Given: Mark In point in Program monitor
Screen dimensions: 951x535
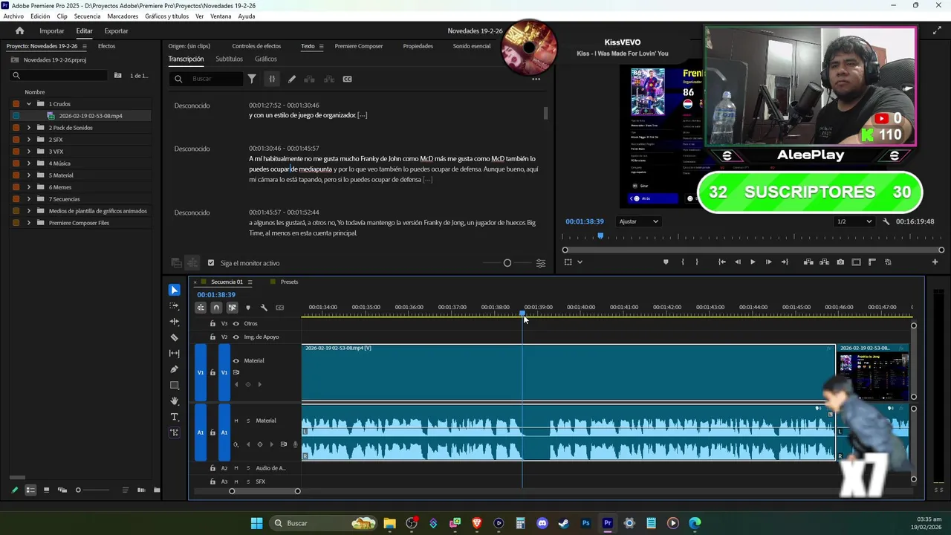Looking at the screenshot, I should [x=682, y=262].
